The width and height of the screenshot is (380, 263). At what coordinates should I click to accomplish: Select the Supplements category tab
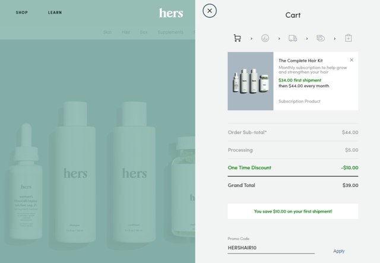point(170,32)
